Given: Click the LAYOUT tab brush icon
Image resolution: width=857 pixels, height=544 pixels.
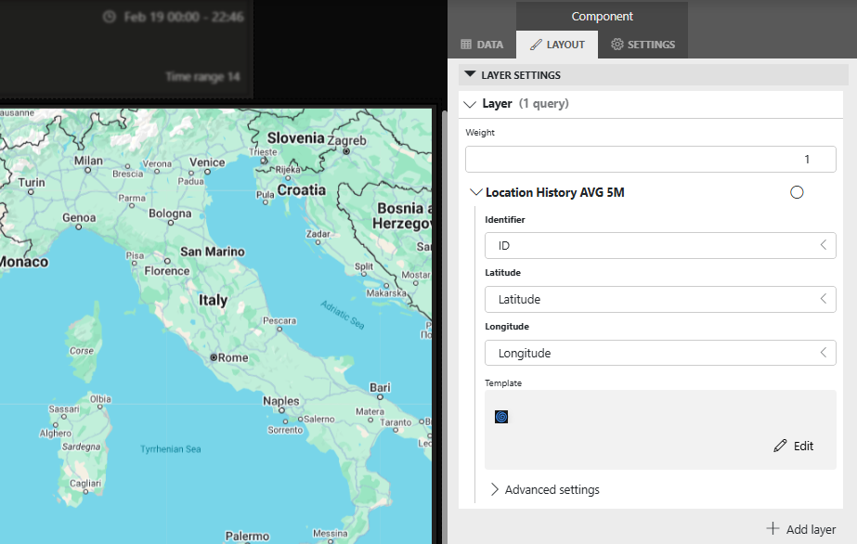Looking at the screenshot, I should [536, 45].
